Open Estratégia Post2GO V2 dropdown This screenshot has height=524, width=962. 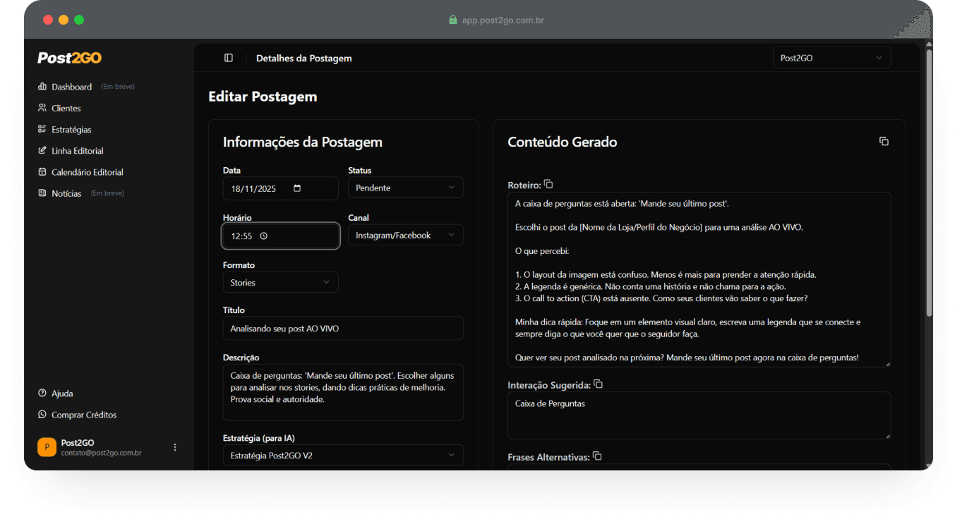click(342, 456)
